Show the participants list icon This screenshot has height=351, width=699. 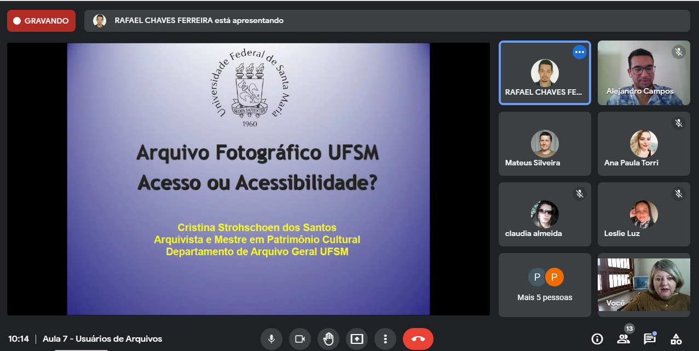click(623, 339)
